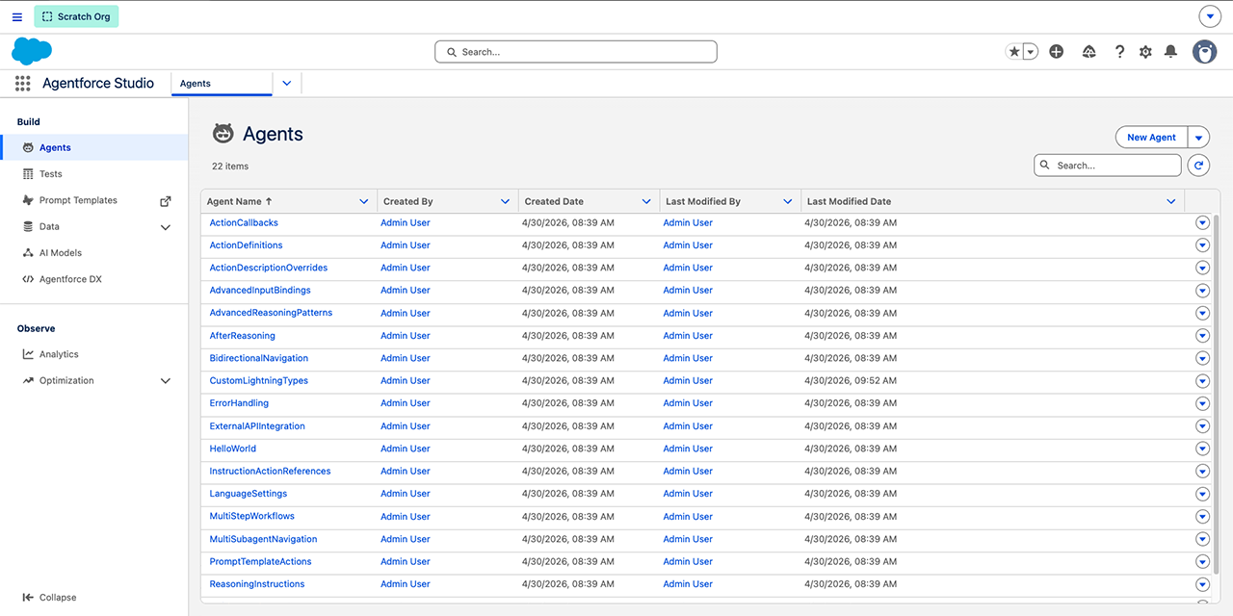This screenshot has width=1233, height=616.
Task: Open the Created By column menu chevron
Action: coord(505,201)
